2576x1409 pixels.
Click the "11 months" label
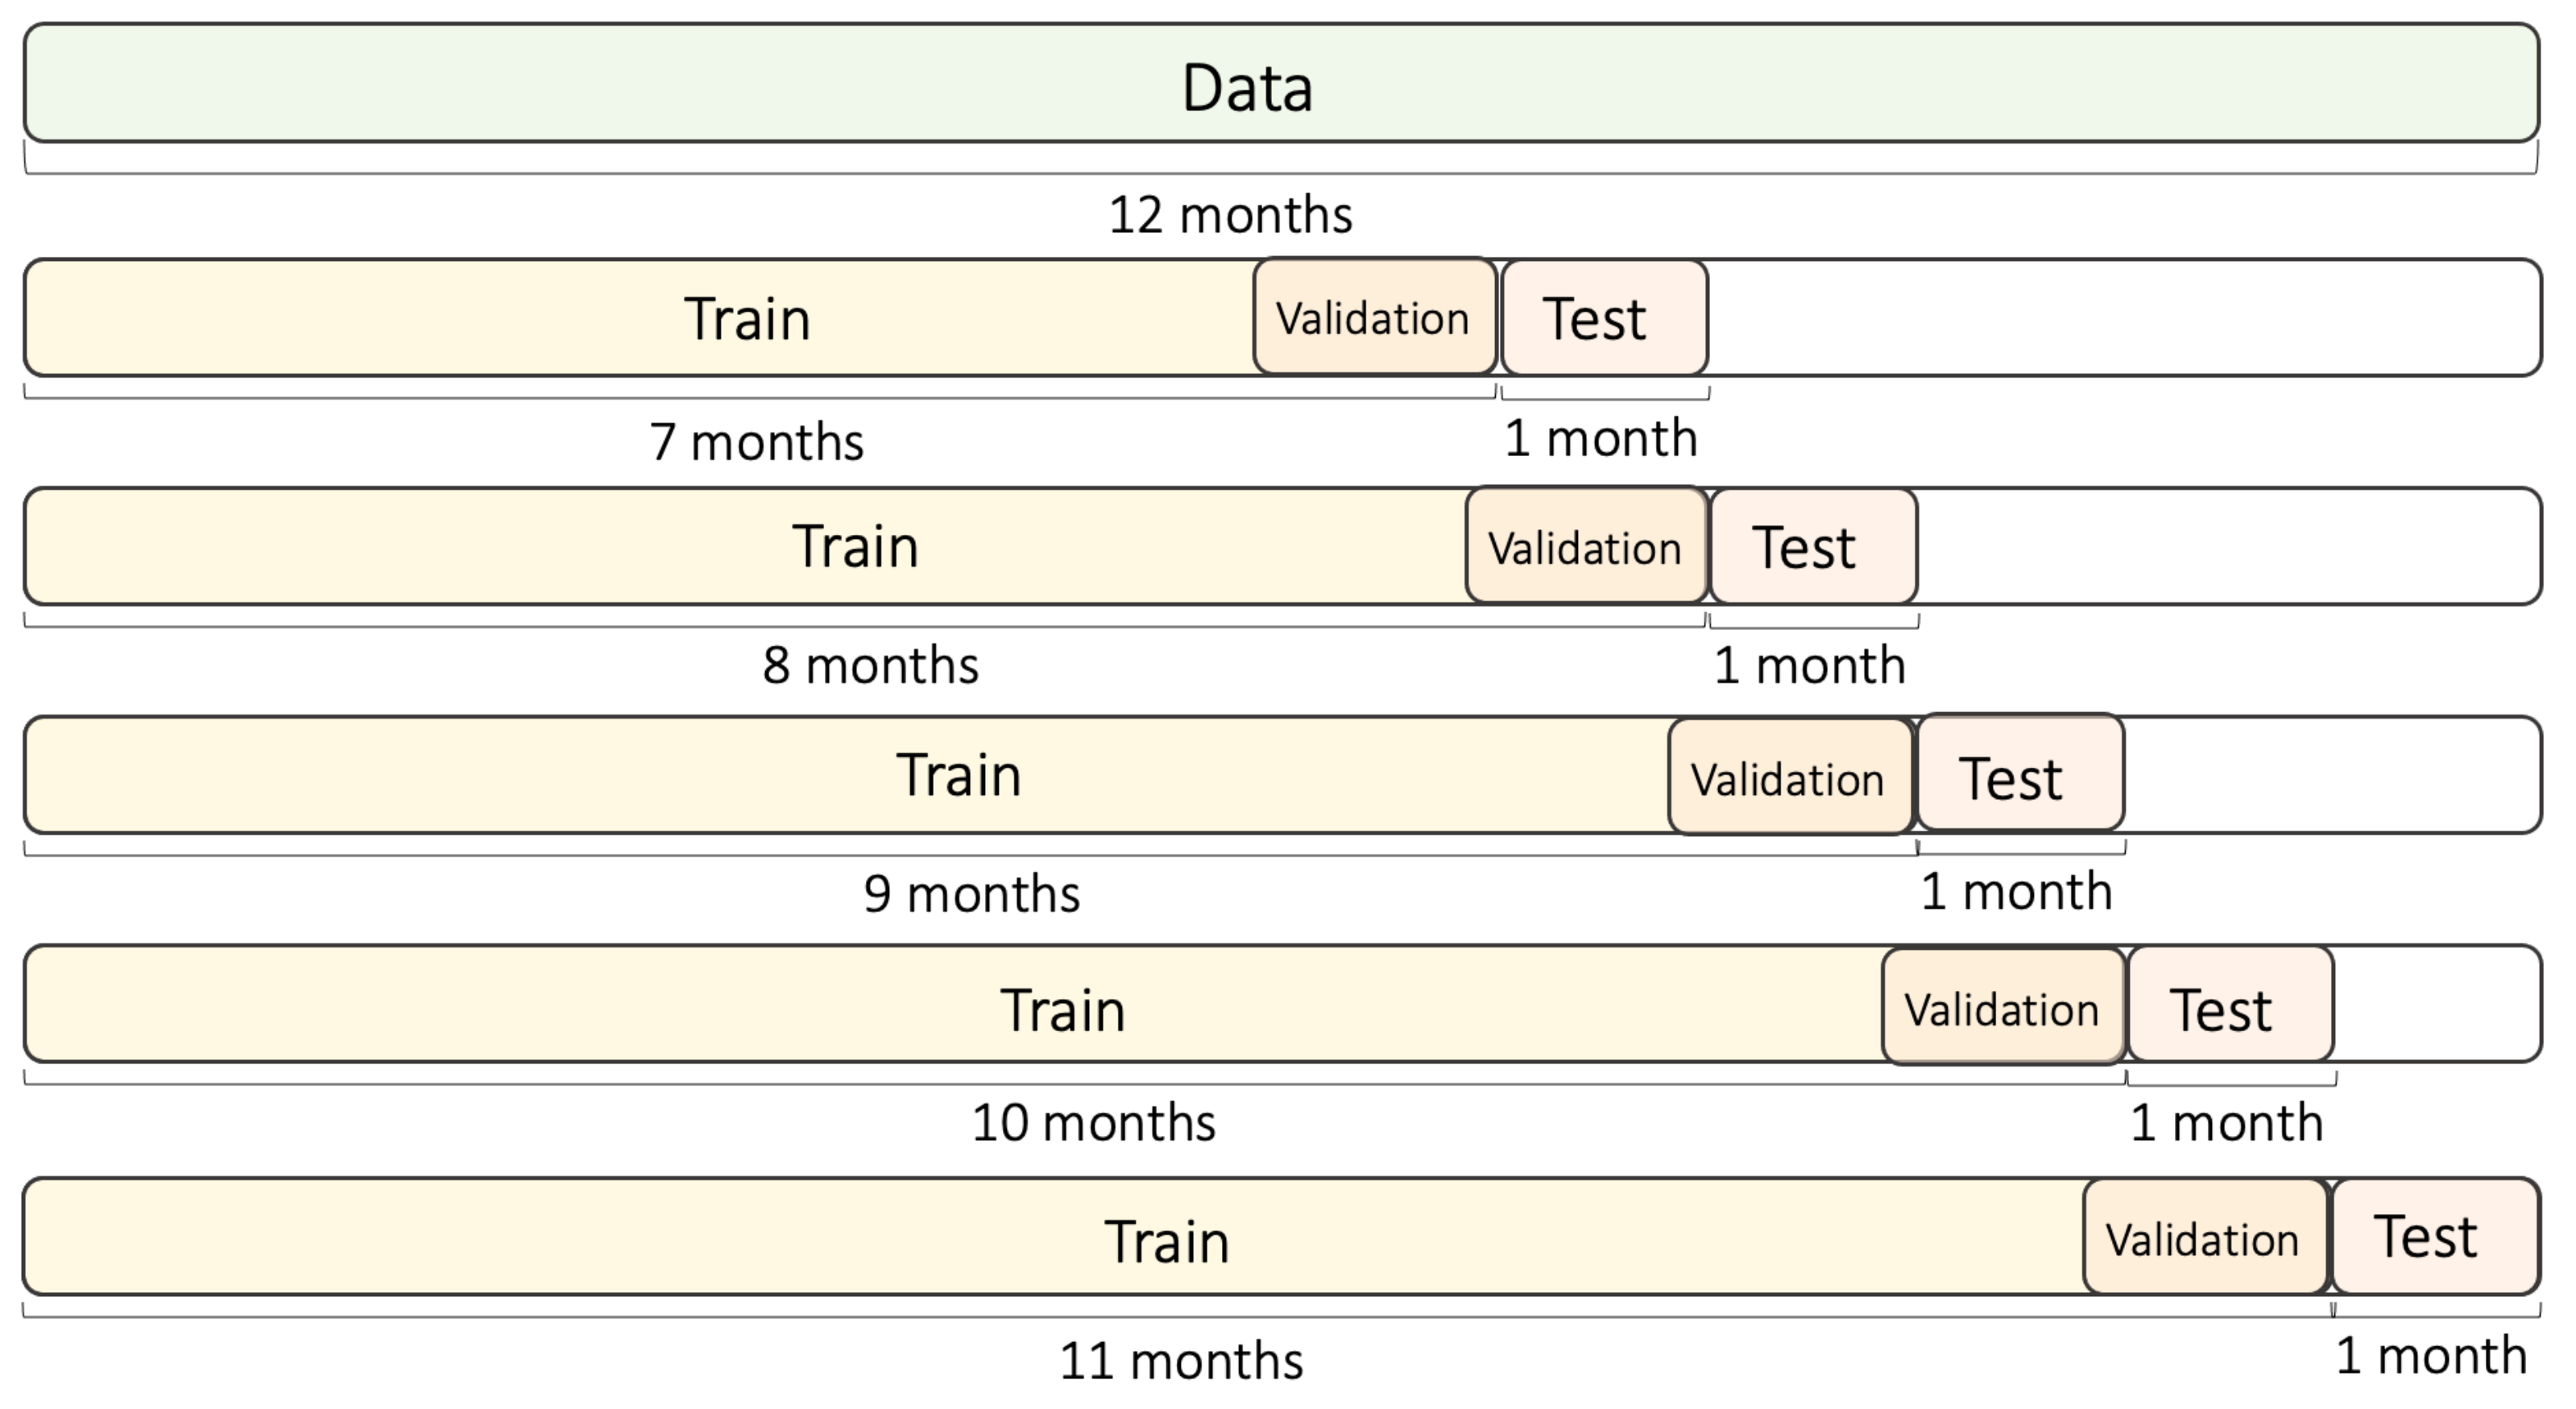point(1181,1361)
